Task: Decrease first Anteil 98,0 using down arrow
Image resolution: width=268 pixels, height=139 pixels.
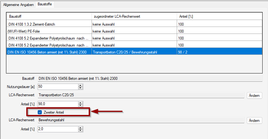Action: [x=80, y=105]
